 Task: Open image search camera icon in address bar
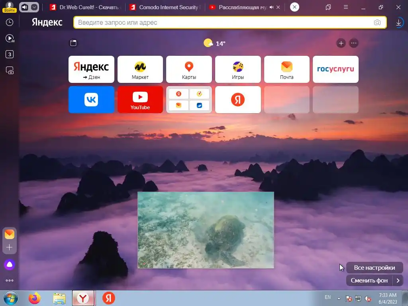(x=377, y=22)
